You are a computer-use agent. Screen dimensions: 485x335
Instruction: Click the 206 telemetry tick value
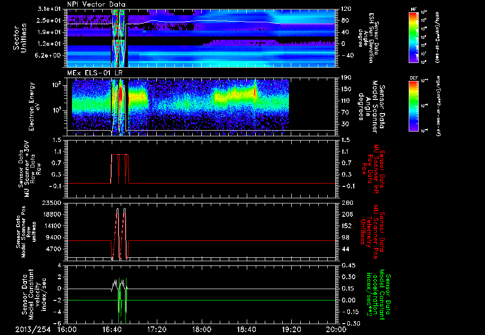click(347, 214)
